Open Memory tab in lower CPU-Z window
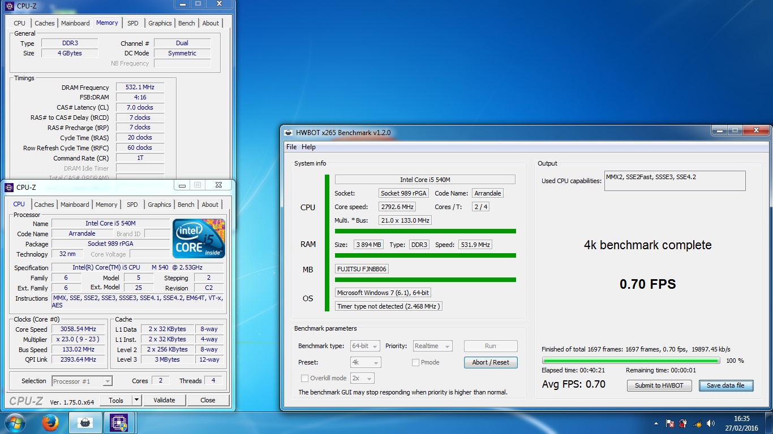The image size is (773, 434). click(106, 205)
